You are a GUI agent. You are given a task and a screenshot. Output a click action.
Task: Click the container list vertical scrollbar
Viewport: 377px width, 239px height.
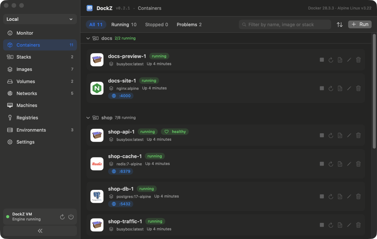pyautogui.click(x=374, y=92)
